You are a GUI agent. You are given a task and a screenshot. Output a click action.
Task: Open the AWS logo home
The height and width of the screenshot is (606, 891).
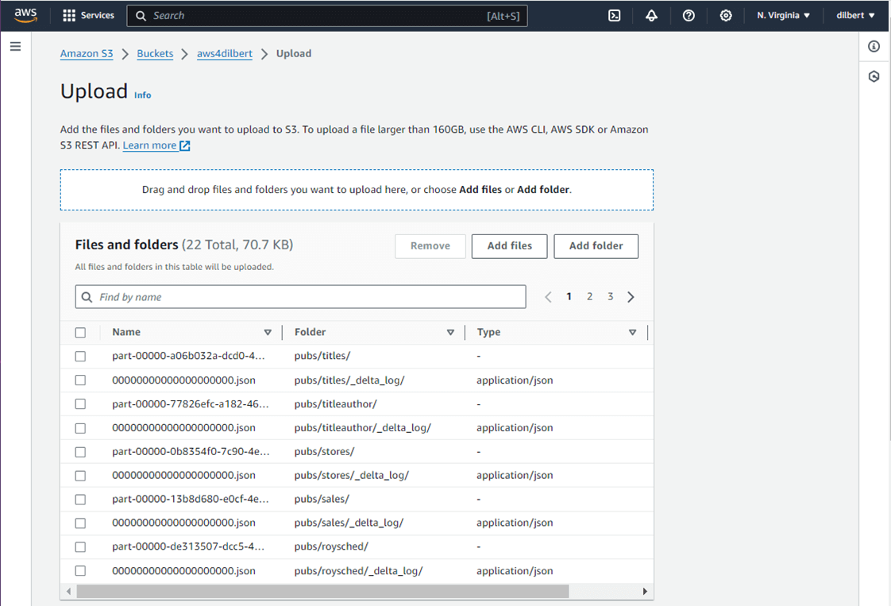tap(25, 15)
